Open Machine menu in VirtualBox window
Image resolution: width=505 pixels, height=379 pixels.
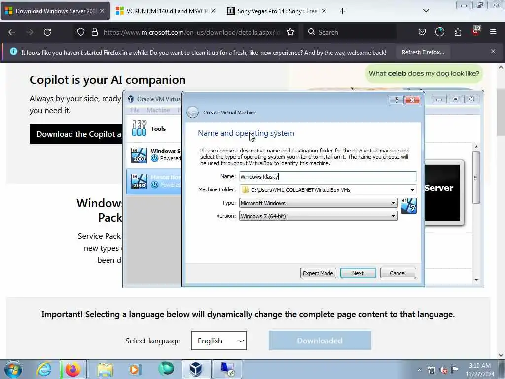pyautogui.click(x=158, y=110)
